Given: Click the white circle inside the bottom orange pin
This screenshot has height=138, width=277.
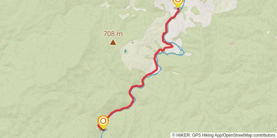Looking at the screenshot, I should point(103,121).
